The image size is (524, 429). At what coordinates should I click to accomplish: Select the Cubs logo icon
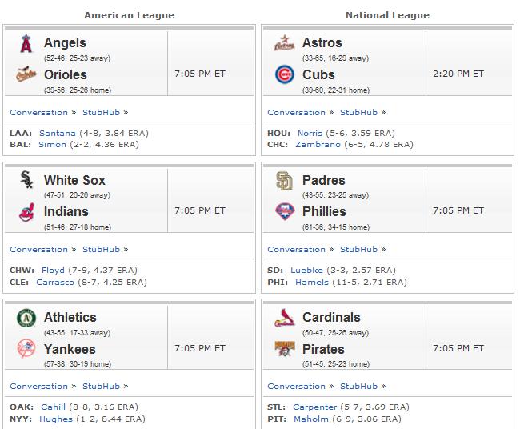click(x=284, y=74)
